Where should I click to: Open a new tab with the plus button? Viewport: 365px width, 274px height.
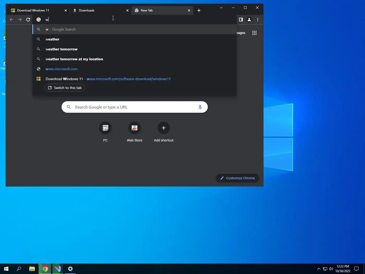[x=199, y=10]
